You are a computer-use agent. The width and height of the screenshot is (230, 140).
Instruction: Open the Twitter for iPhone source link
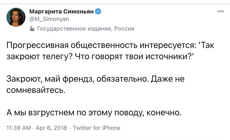[97, 128]
